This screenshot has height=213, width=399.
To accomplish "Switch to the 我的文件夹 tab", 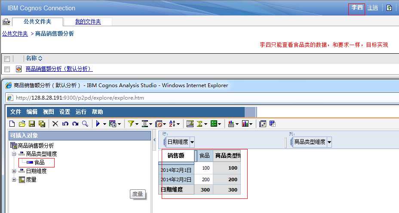I will [88, 22].
